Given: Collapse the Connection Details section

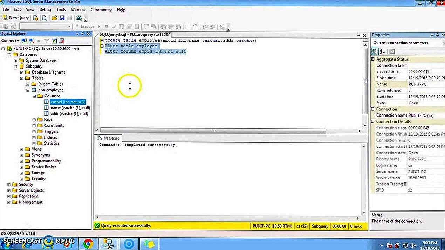Looking at the screenshot, I should coord(373,122).
